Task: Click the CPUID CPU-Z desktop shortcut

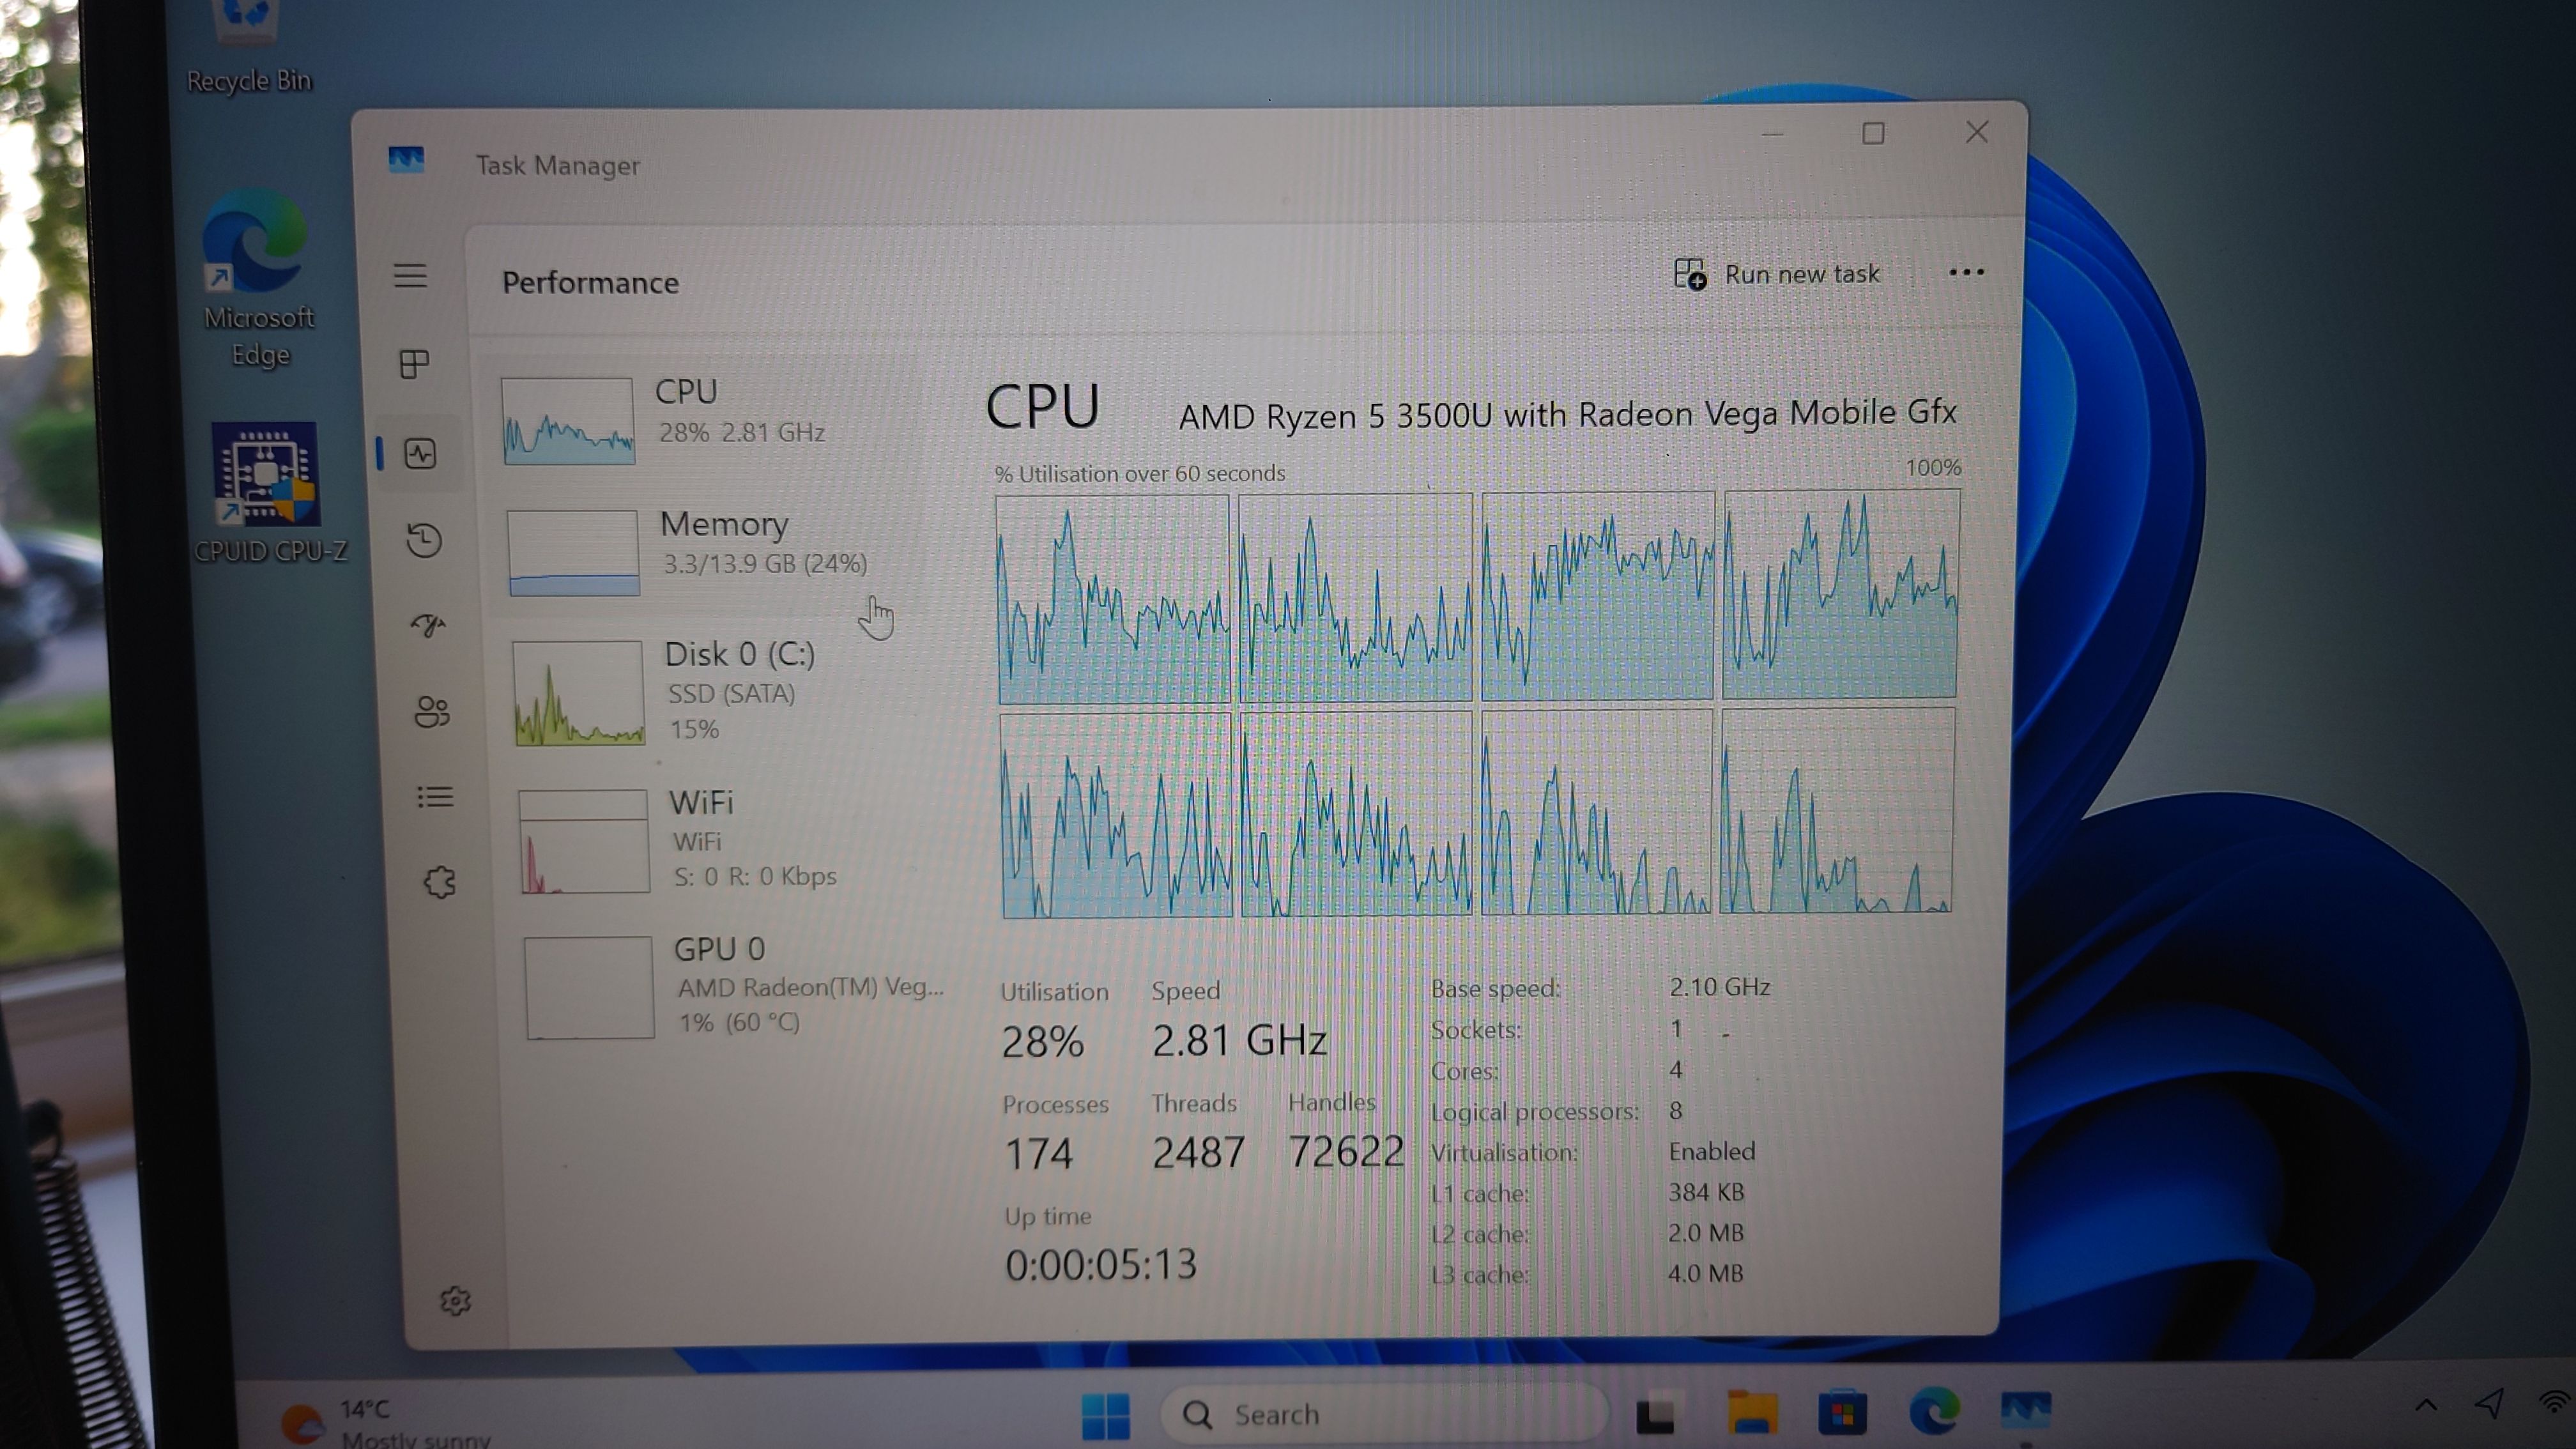Action: tap(268, 493)
